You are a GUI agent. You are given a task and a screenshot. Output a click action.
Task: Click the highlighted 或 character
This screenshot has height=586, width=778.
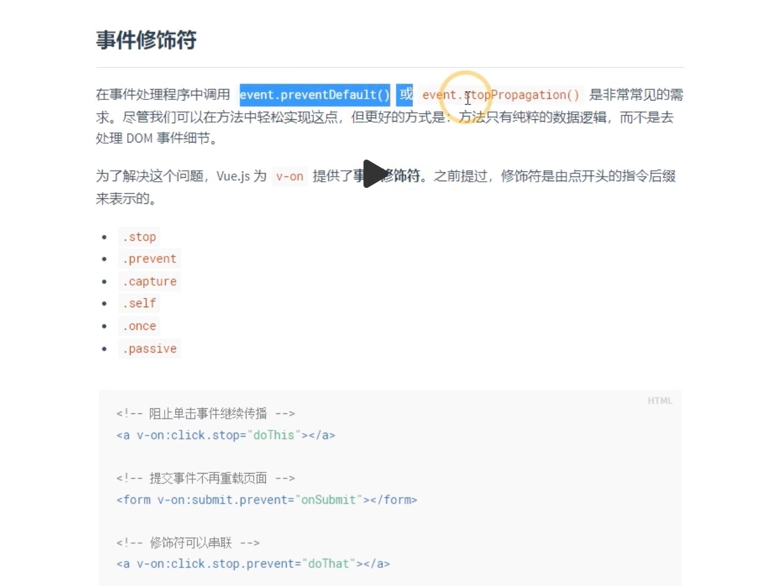coord(405,94)
